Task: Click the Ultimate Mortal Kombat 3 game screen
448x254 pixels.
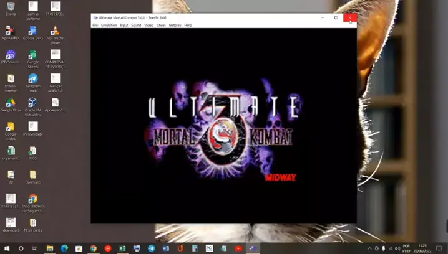Action: tap(224, 126)
